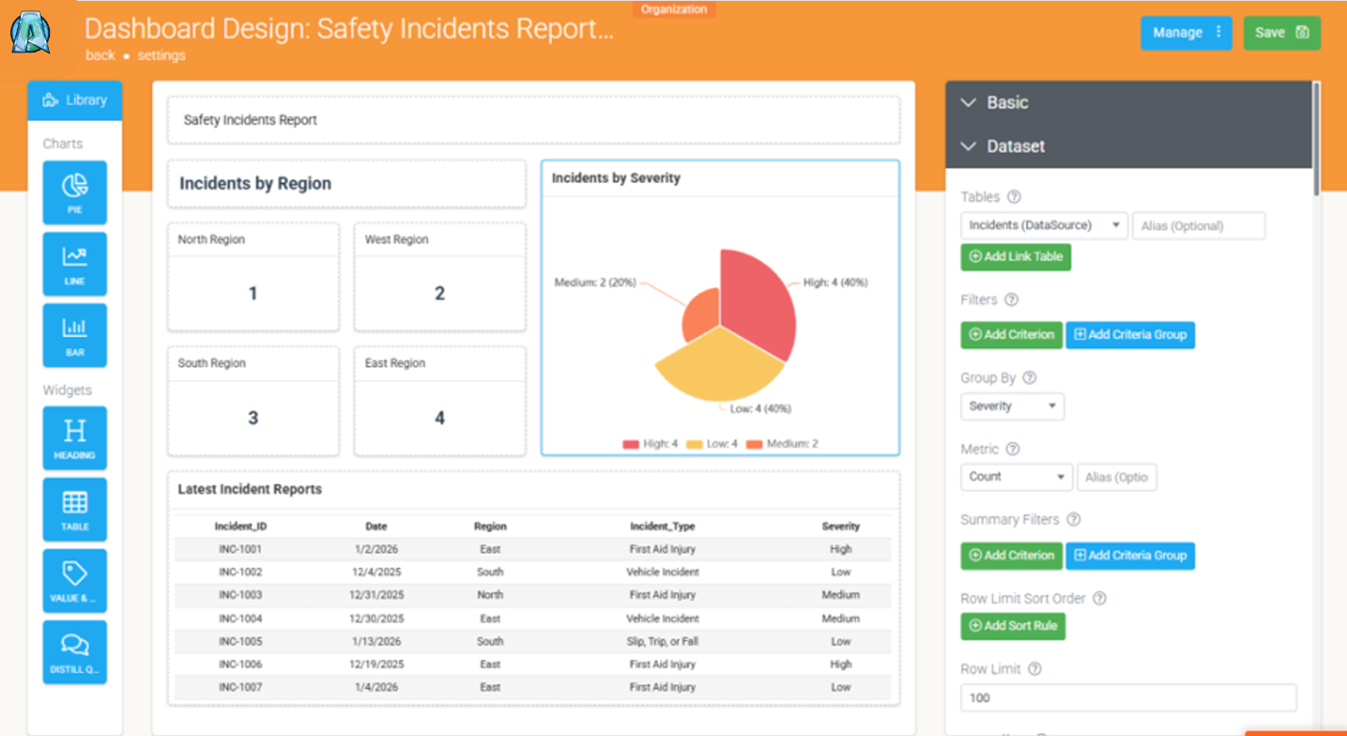Save the dashboard design
1347x736 pixels.
(x=1282, y=33)
